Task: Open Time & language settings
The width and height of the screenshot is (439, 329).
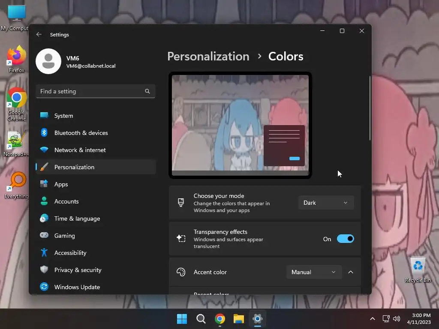Action: [x=96, y=218]
